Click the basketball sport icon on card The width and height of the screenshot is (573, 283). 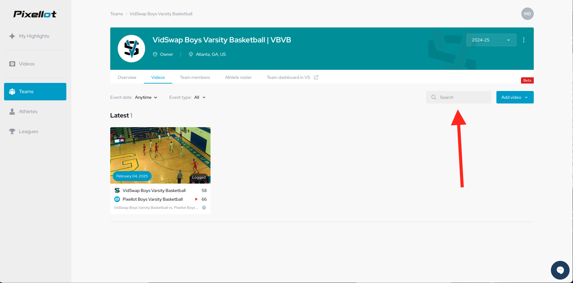(204, 208)
